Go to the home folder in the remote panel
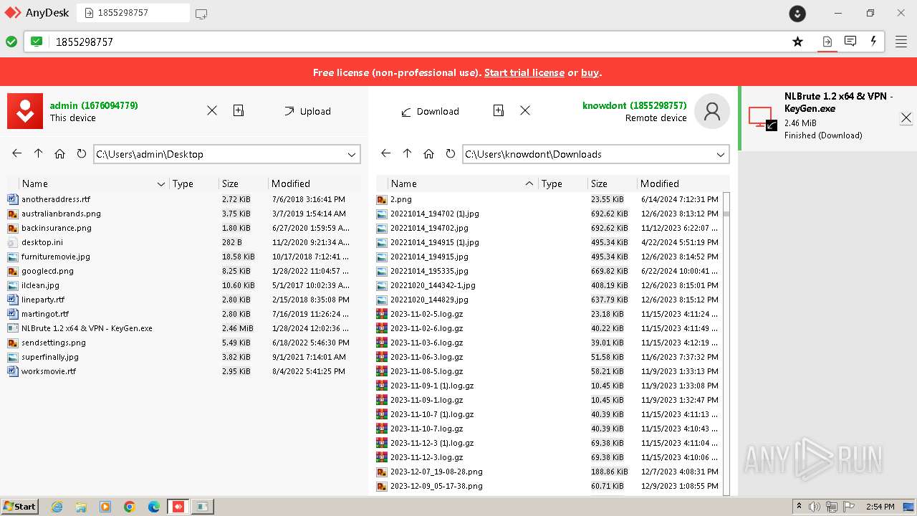 (x=429, y=153)
